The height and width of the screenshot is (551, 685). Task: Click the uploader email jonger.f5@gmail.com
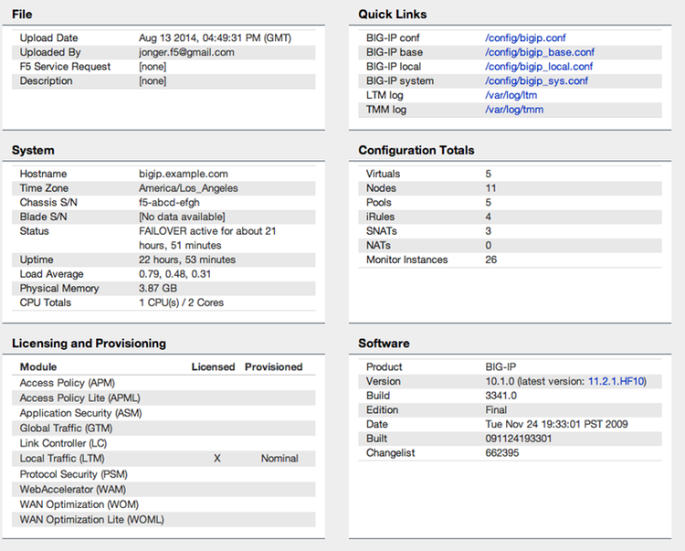(186, 53)
